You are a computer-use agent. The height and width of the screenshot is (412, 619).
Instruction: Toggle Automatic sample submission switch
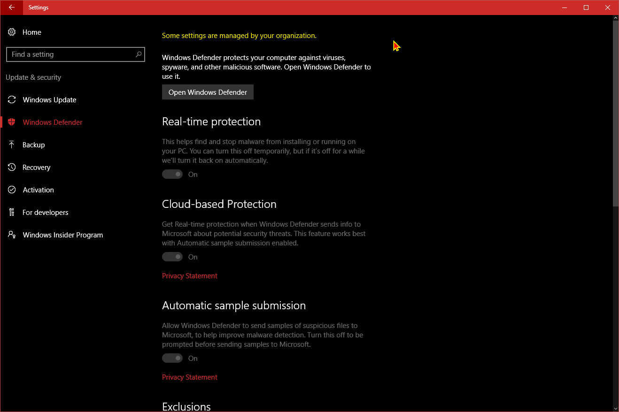point(172,358)
